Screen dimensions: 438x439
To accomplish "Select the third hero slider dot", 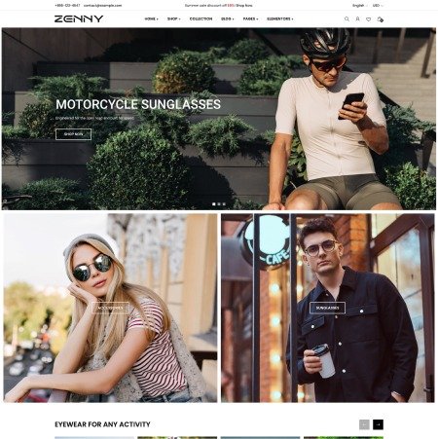I will click(x=224, y=204).
